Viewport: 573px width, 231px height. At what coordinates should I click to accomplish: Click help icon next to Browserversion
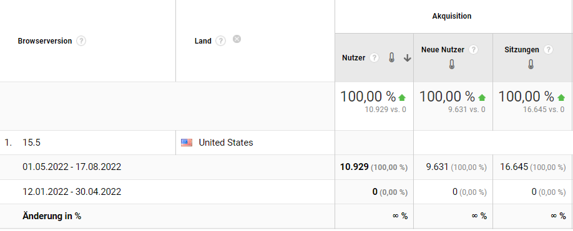point(81,41)
